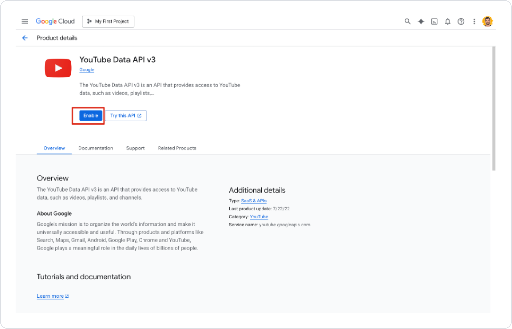Click the service name youtube.googleapis.com
Image resolution: width=512 pixels, height=329 pixels.
(285, 225)
